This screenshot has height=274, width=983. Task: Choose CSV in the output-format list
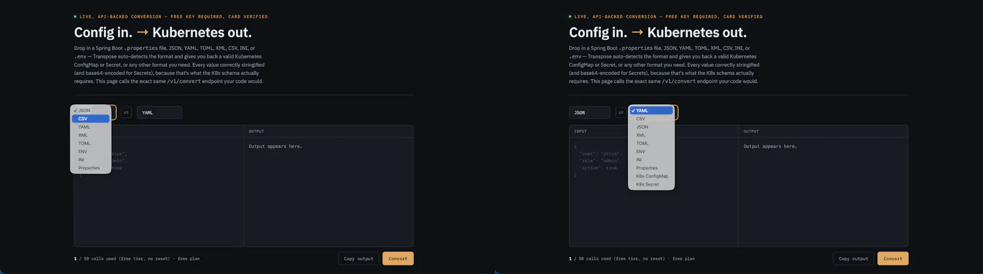coord(651,119)
